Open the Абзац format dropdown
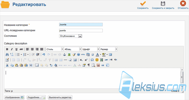Viewport: 189px width, 100px height. point(73,49)
